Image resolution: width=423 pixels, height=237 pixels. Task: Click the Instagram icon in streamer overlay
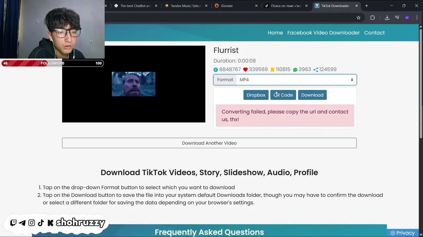pyautogui.click(x=32, y=223)
